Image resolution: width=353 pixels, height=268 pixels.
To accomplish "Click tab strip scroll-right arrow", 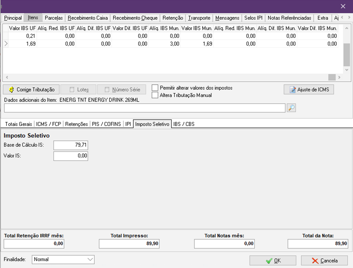I will [x=349, y=17].
